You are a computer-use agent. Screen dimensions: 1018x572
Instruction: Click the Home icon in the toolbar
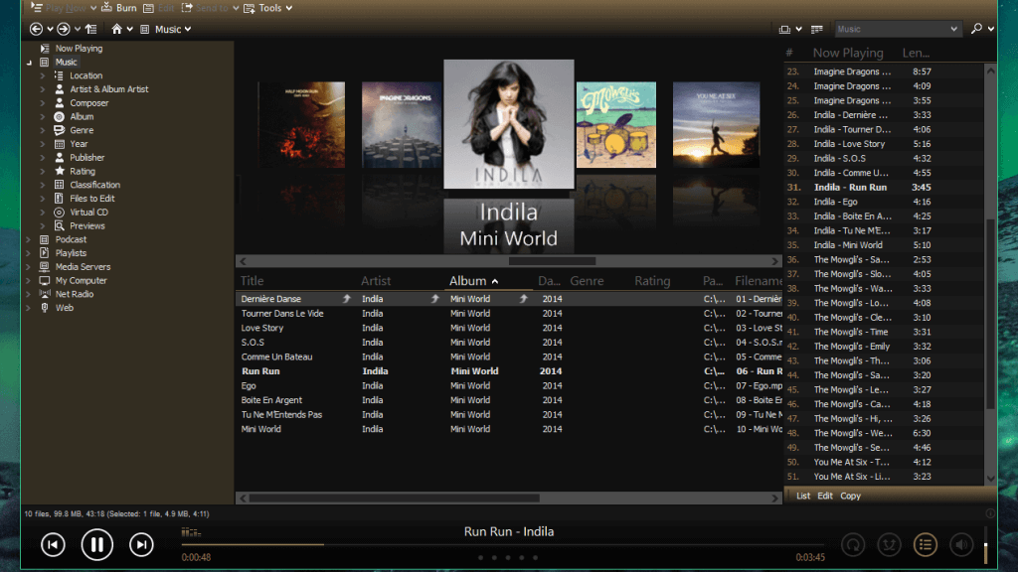(x=117, y=29)
